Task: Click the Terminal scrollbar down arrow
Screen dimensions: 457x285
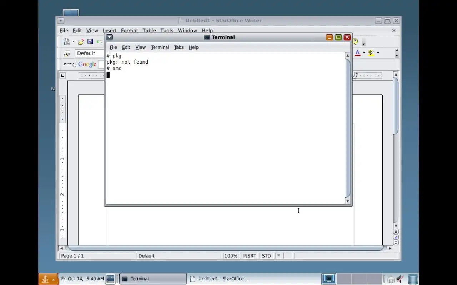Action: pos(348,201)
